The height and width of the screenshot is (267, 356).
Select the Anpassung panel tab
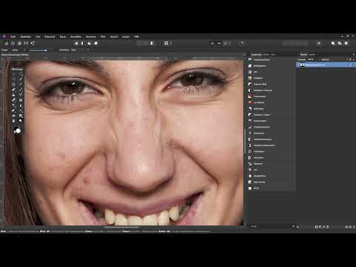tap(256, 55)
